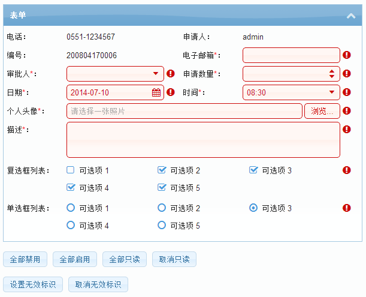
Task: Click the 申请数量 spinner arrows
Action: point(332,74)
